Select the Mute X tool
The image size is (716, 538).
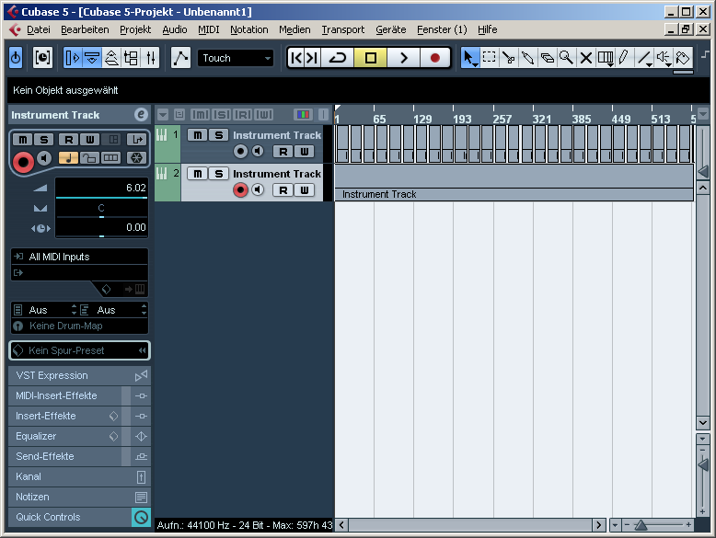coord(586,58)
